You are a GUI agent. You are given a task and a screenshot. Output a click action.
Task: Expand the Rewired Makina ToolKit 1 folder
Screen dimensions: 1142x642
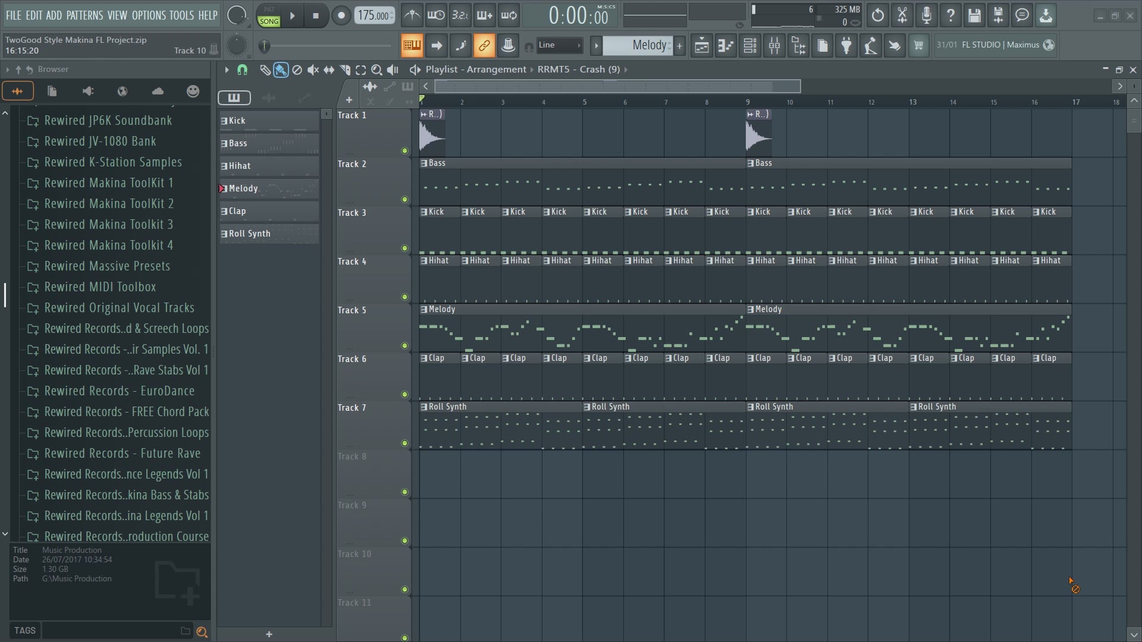(109, 183)
